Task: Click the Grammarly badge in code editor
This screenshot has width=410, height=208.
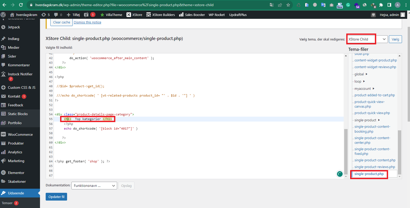Action: [340, 174]
